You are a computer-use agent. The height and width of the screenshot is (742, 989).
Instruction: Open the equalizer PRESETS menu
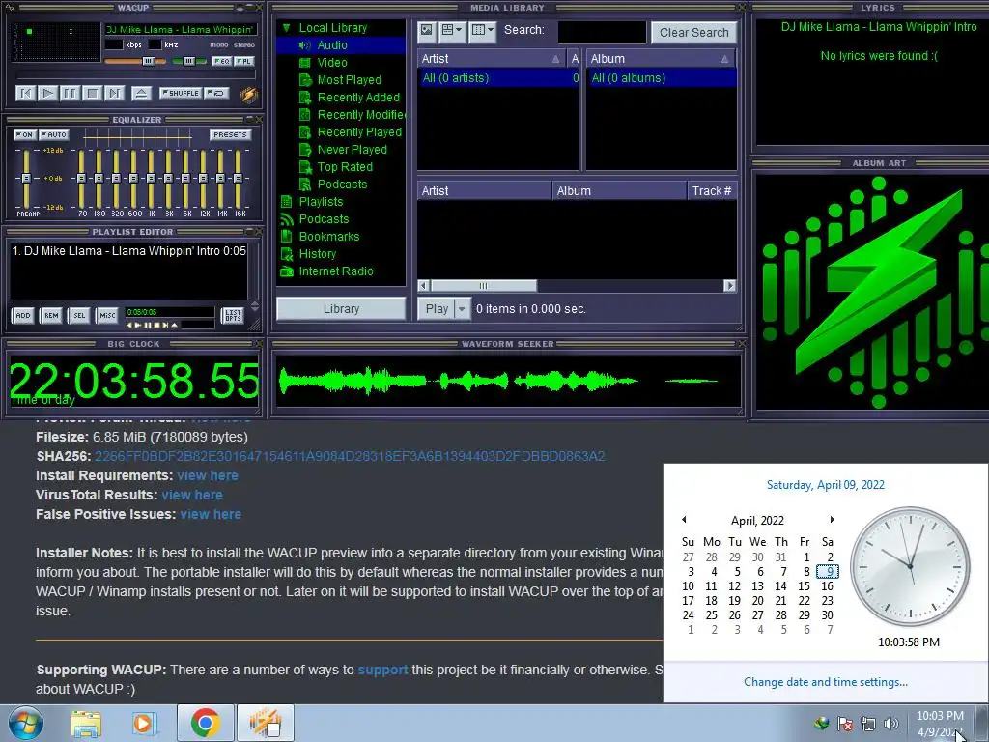pyautogui.click(x=230, y=134)
